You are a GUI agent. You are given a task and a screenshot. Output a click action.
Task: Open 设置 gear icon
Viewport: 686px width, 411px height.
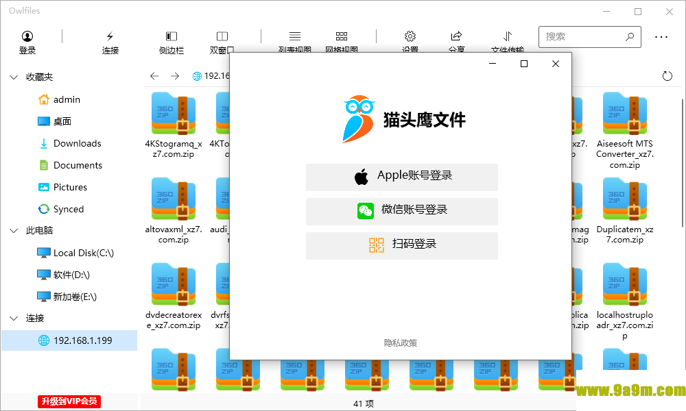[410, 36]
